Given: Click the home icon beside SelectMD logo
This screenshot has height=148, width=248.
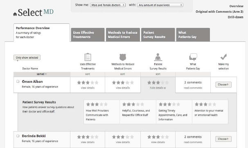Looking at the screenshot, I should click(x=15, y=14).
